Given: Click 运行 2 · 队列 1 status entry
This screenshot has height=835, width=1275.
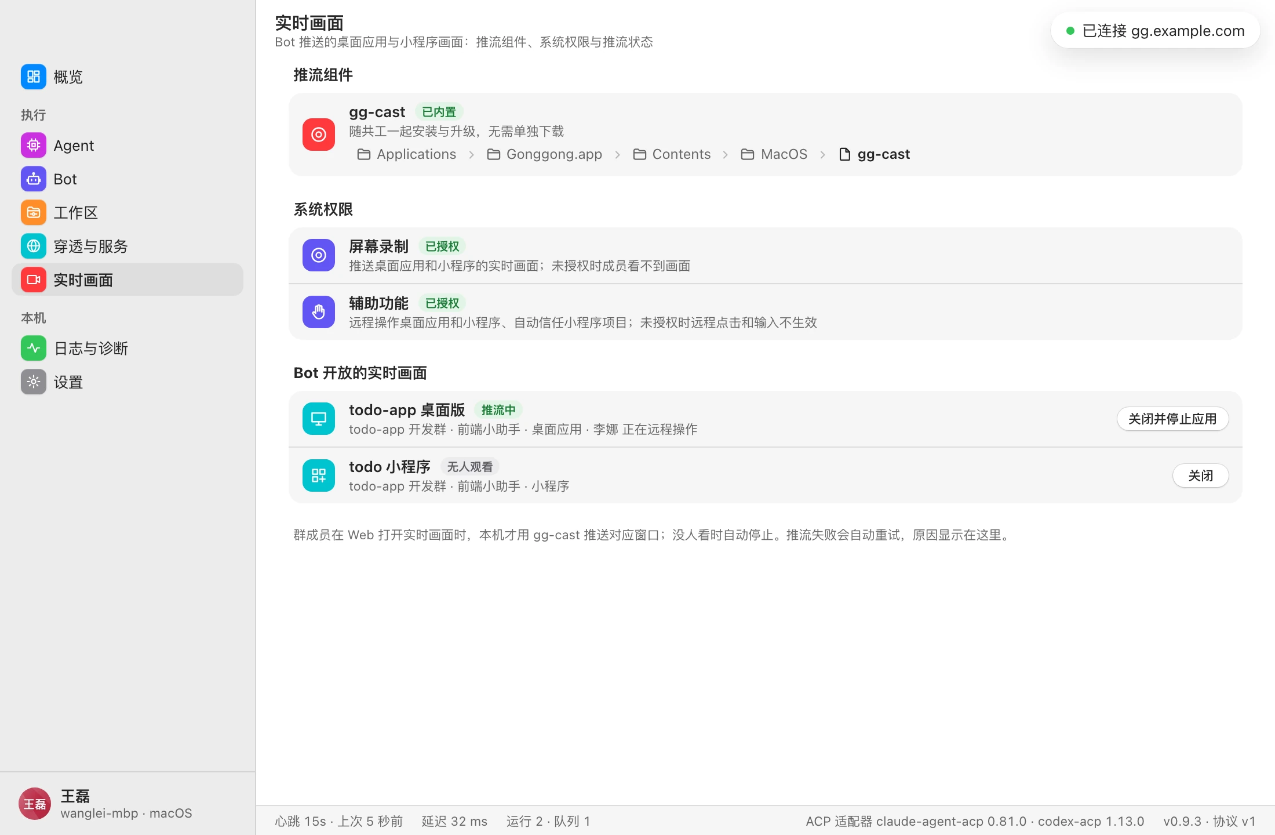Looking at the screenshot, I should [x=548, y=821].
